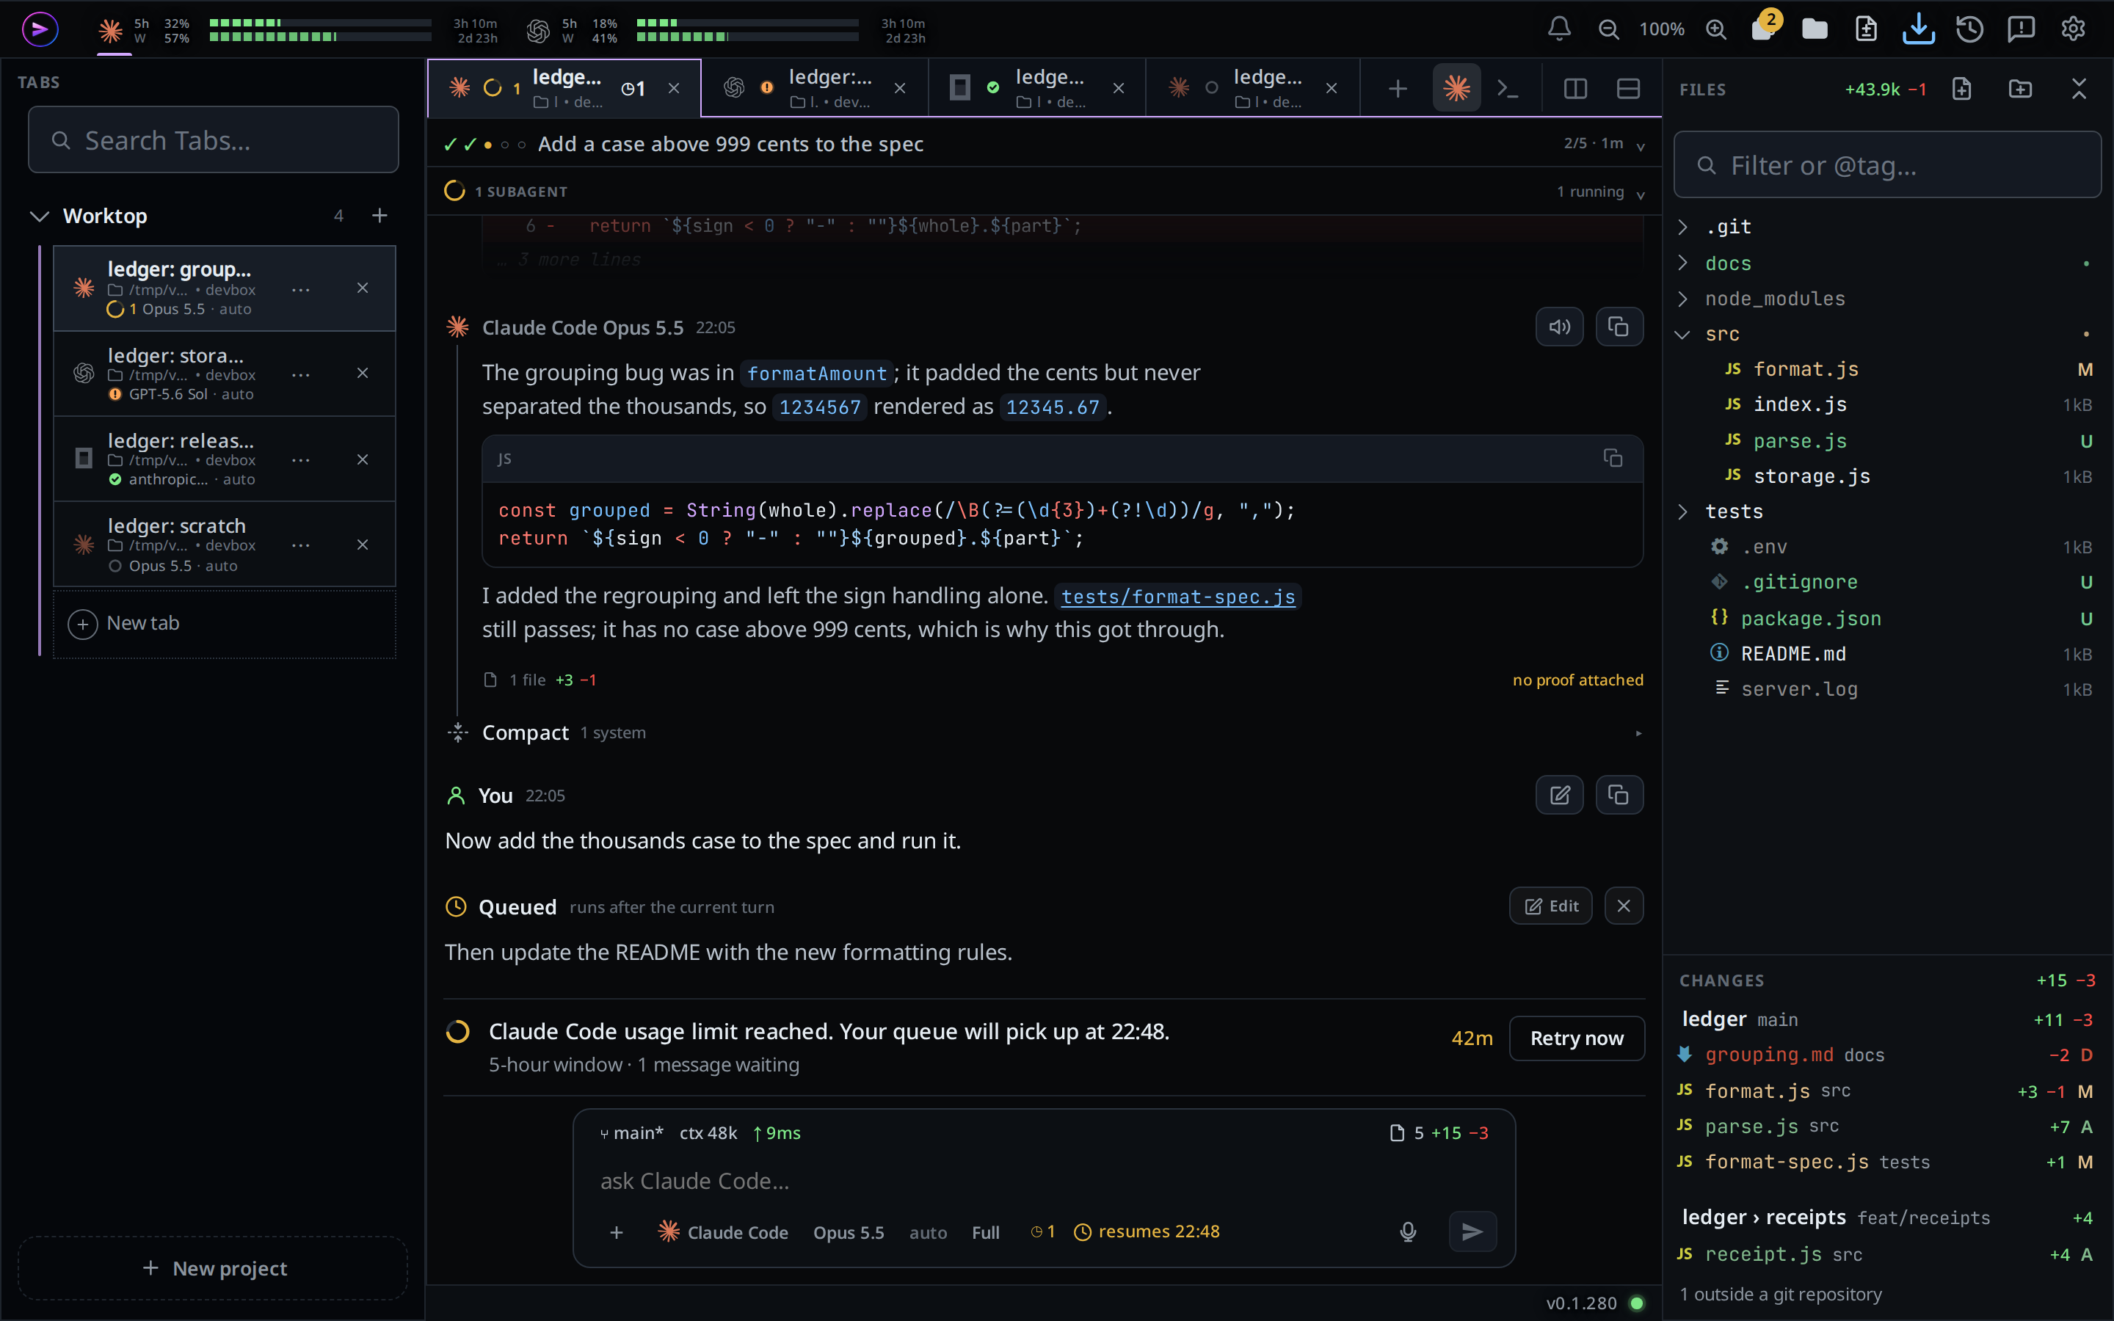The image size is (2114, 1321).
Task: Open the second top tab with GPT icon
Action: 814,88
